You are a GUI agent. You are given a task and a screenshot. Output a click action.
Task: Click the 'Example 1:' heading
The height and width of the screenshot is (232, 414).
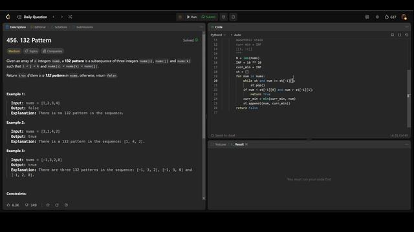point(16,94)
